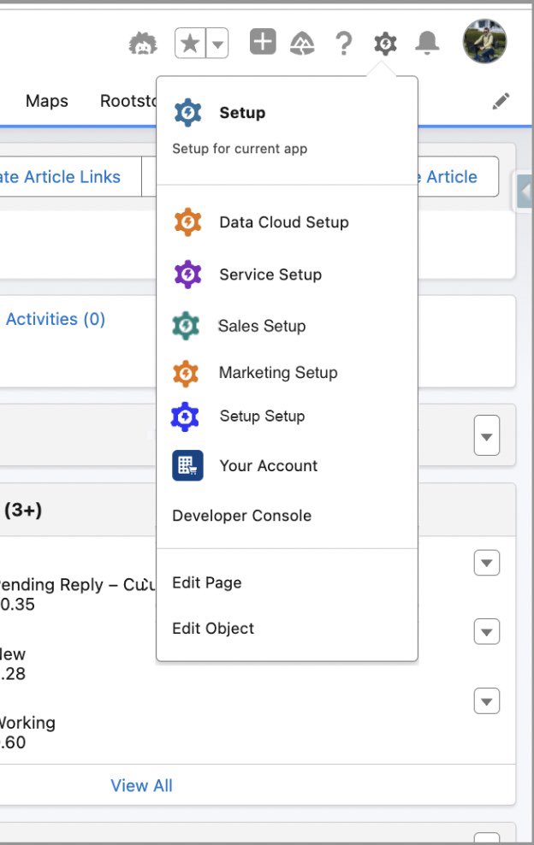Open Sales Setup

[262, 326]
